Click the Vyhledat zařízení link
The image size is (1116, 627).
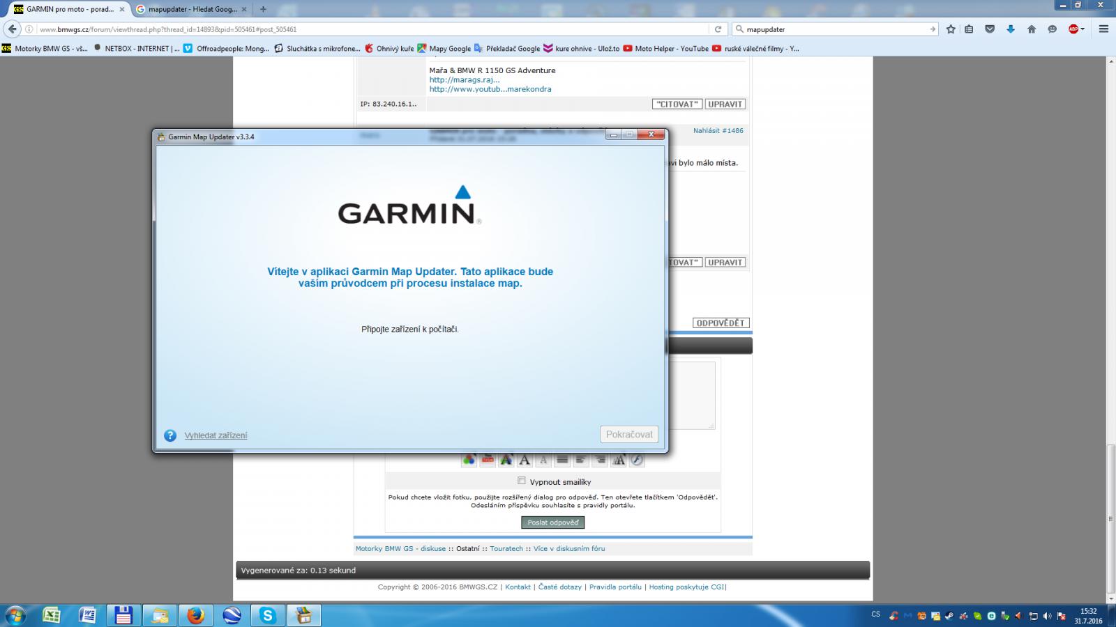[216, 435]
